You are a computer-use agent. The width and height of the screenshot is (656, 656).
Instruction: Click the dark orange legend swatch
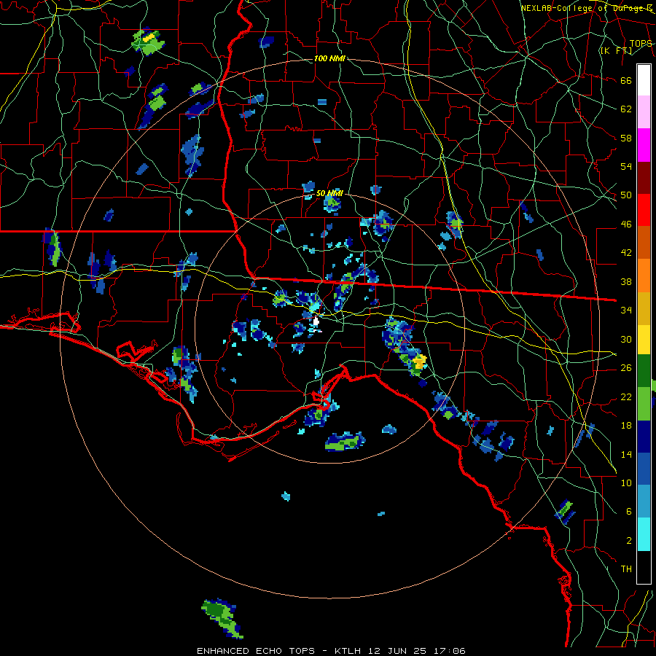tap(644, 242)
